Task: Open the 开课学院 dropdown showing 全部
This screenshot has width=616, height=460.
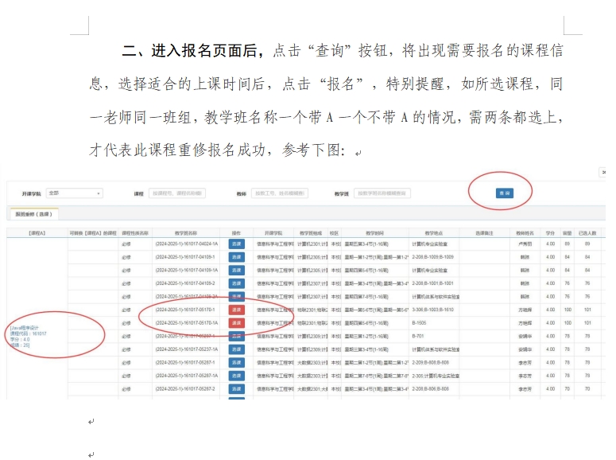Action: (x=74, y=193)
